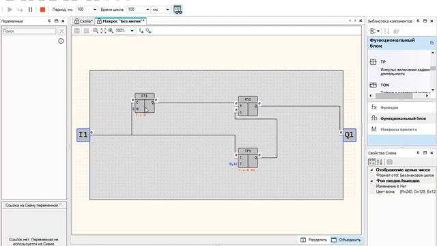Viewport: 437px width, 246px height.
Task: Select the Макрос "Без имени" tab
Action: click(121, 21)
